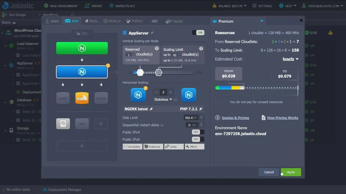Click the second NGINX horizontal scaling node
This screenshot has height=194, width=346.
189,95
